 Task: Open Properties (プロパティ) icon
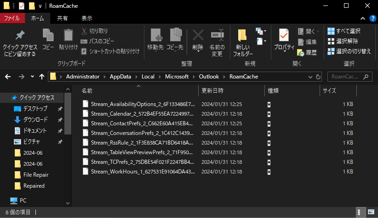284,40
